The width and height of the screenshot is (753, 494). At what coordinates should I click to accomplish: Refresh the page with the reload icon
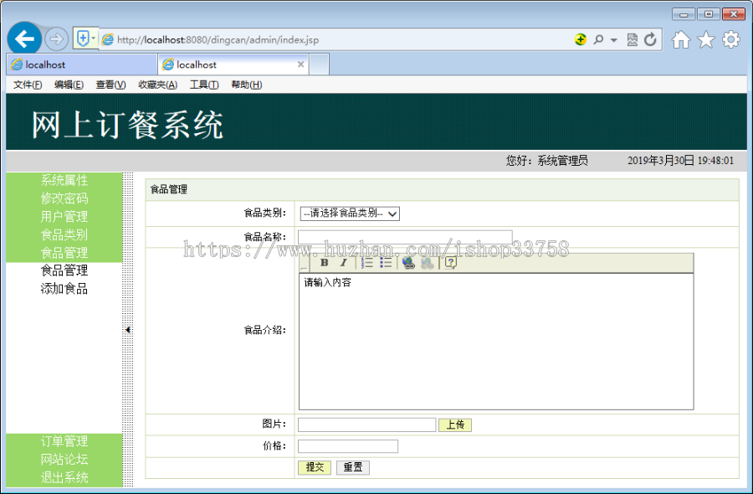pos(650,39)
